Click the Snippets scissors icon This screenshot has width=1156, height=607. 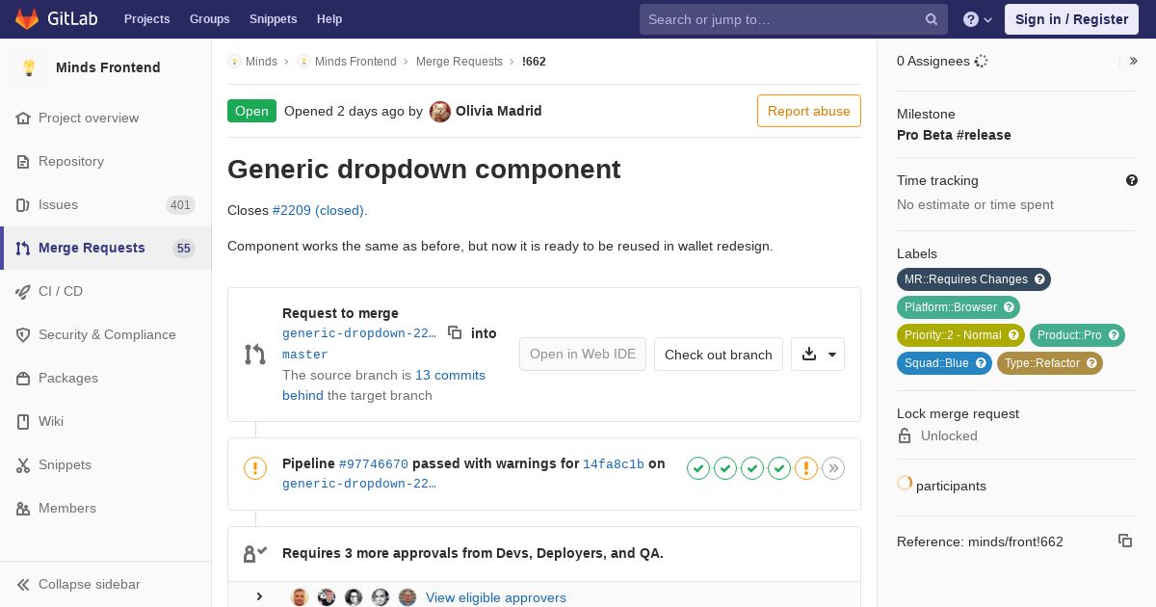(23, 464)
